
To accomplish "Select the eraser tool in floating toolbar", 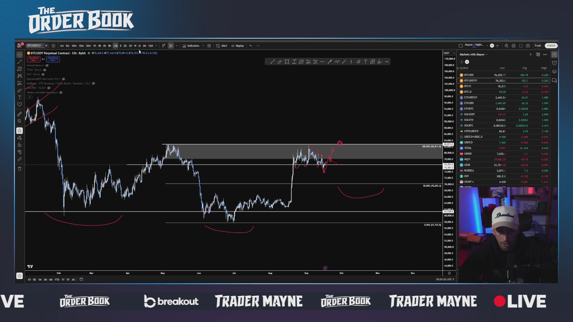I will tap(358, 62).
